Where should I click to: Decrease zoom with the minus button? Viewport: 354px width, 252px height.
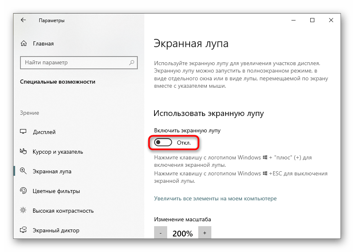pyautogui.click(x=161, y=233)
